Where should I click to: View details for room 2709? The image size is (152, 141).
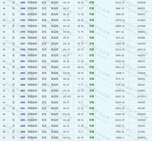(x=23, y=55)
